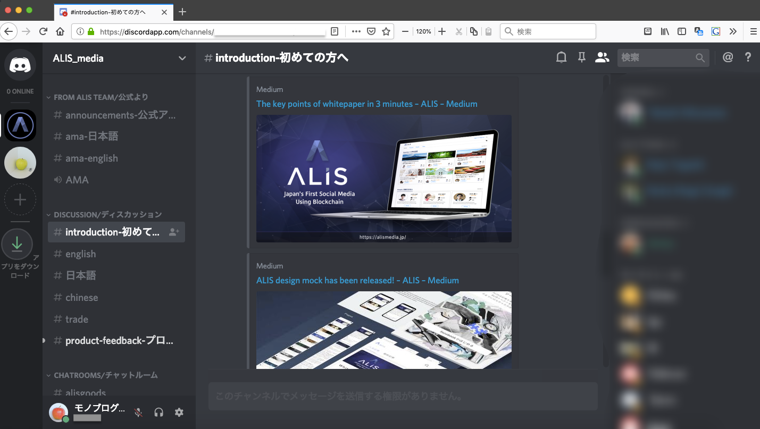This screenshot has height=429, width=760.
Task: Open ALIS_media server dropdown menu
Action: 182,58
